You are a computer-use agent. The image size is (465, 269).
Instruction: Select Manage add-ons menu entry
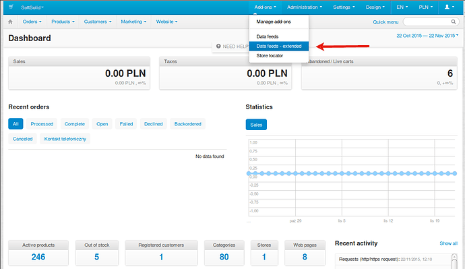pos(279,22)
